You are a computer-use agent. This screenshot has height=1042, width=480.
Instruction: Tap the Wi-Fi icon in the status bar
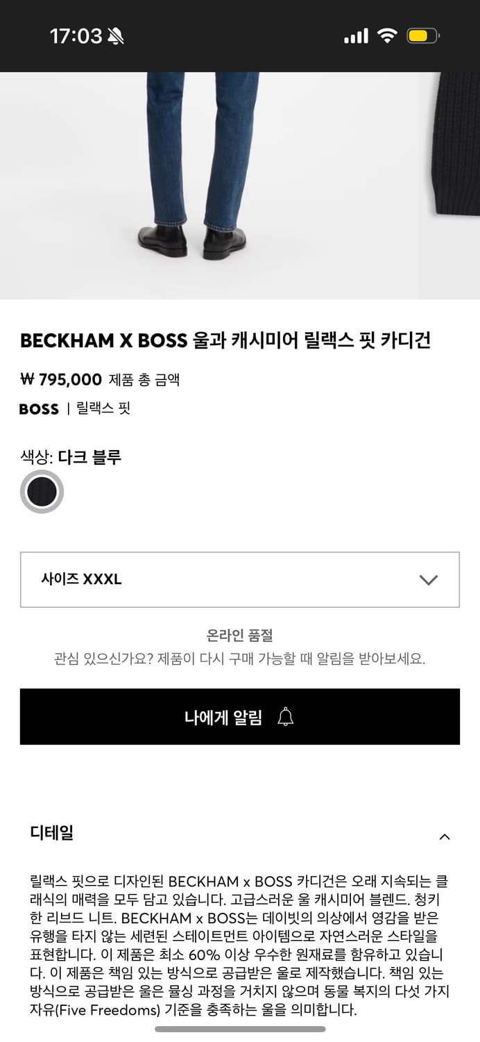coord(390,35)
